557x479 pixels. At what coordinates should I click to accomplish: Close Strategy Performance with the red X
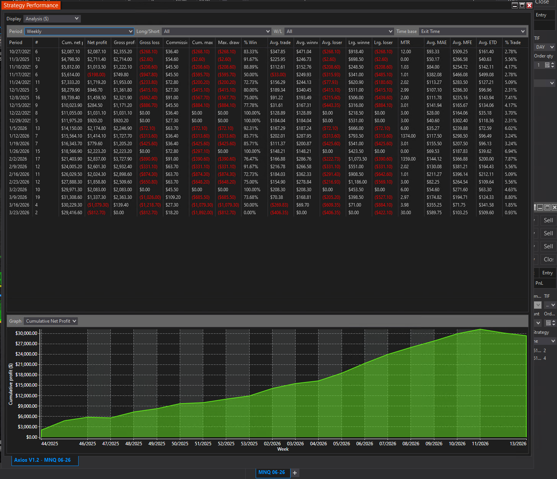[529, 5]
